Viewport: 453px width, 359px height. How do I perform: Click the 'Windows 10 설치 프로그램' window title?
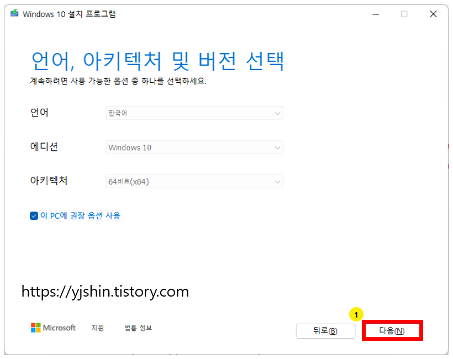70,14
